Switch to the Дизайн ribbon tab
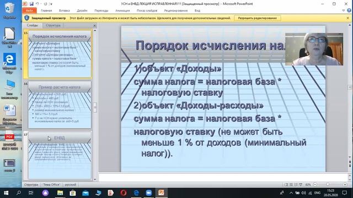This screenshot has width=353, height=198. [x=82, y=10]
